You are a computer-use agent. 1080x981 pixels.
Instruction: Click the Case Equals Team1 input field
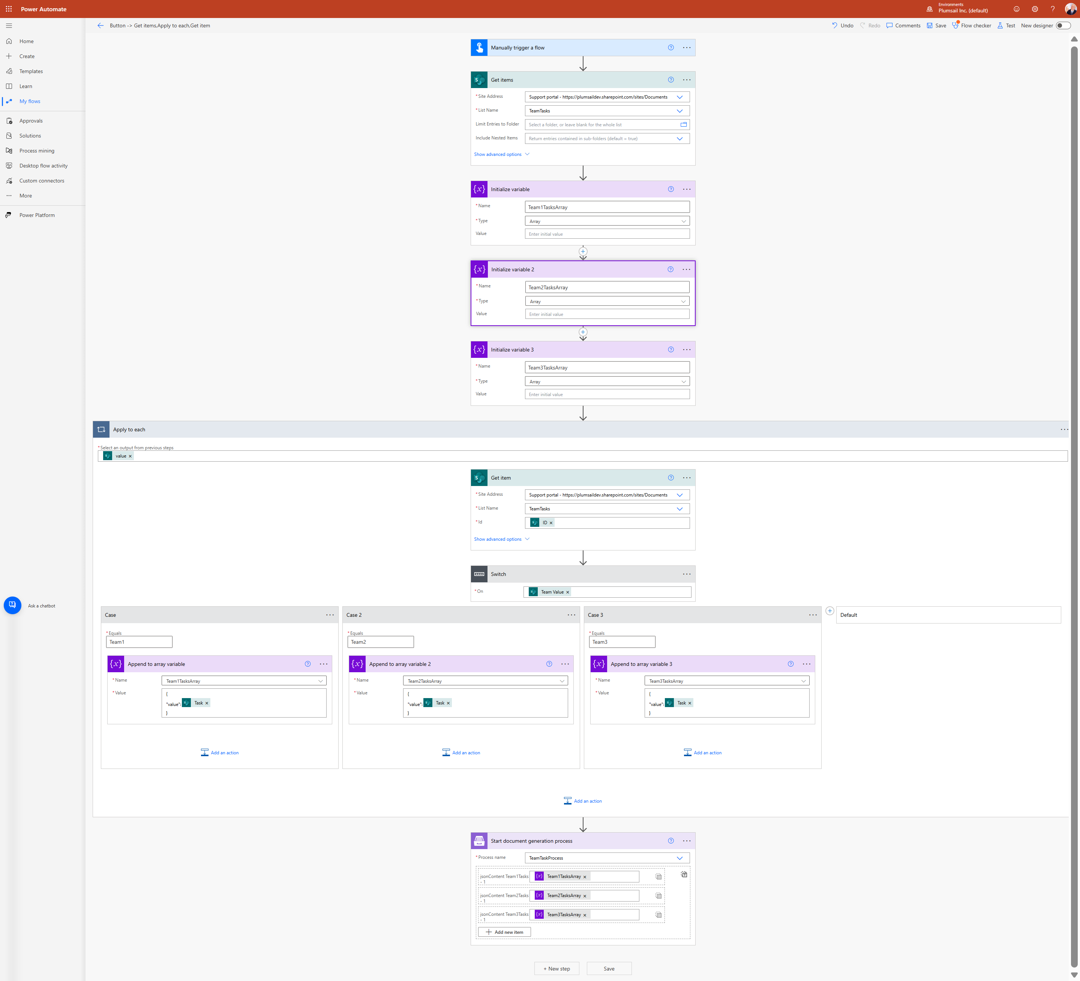coord(139,642)
